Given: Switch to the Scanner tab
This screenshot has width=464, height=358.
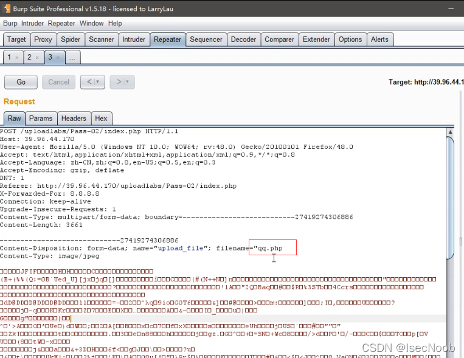Looking at the screenshot, I should pos(102,40).
